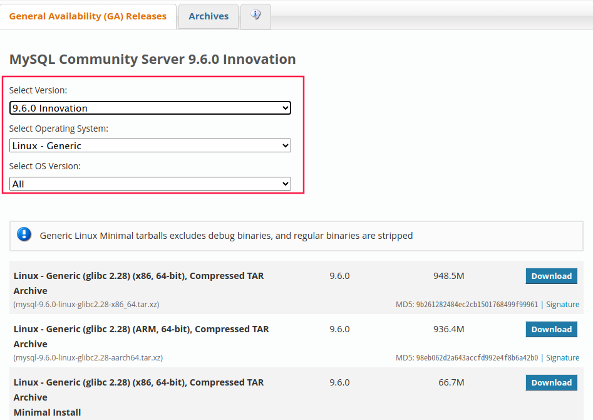Select the MySQL Community Server 9.6.0 Innovation heading
593x420 pixels.
pos(152,60)
